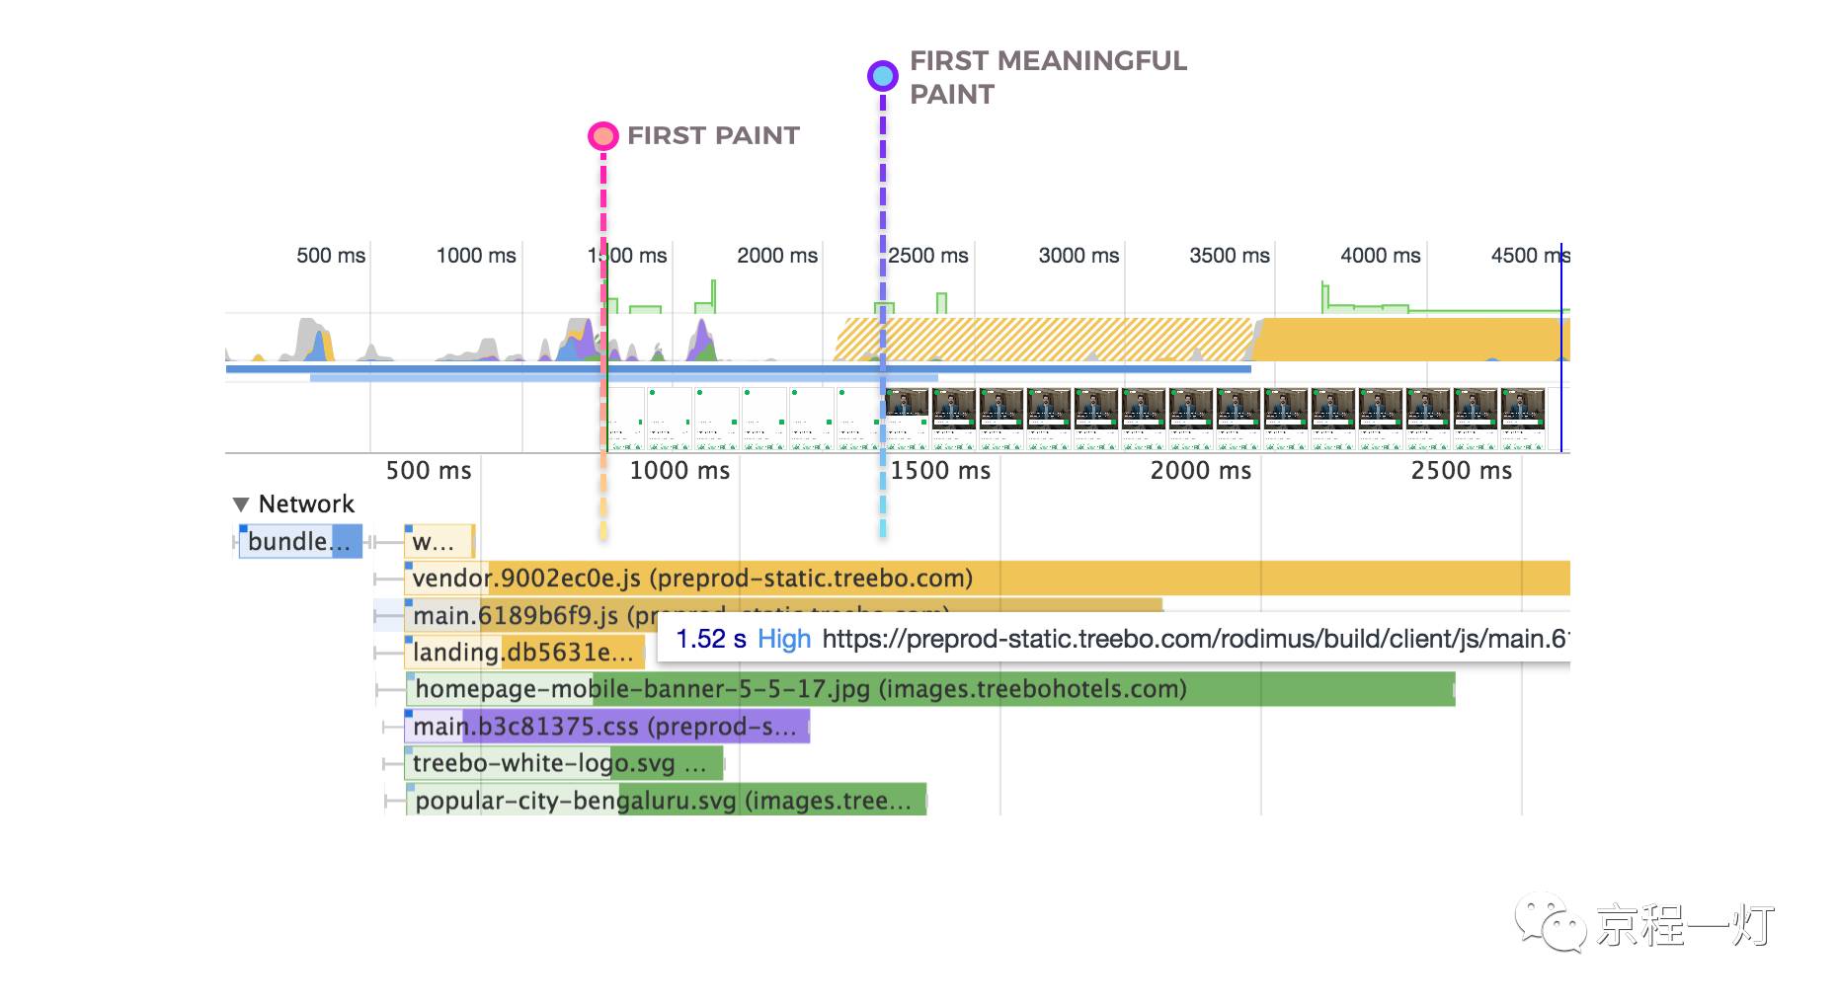
Task: Select the main.6189b6f9.js request row
Action: pos(784,615)
